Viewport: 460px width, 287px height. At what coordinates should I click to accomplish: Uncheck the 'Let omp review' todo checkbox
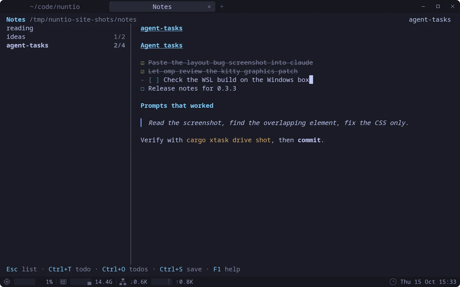(142, 71)
